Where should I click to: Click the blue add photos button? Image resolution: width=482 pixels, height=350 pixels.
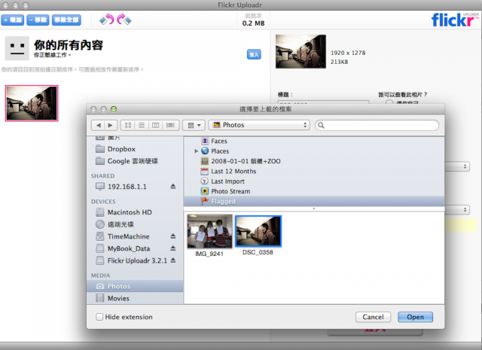click(13, 20)
